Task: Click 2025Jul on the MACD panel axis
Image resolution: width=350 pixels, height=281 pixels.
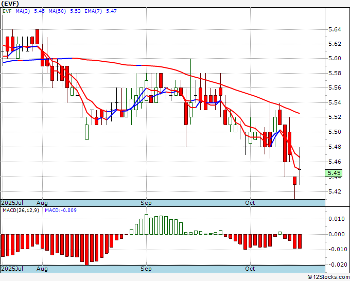Action: (x=12, y=269)
